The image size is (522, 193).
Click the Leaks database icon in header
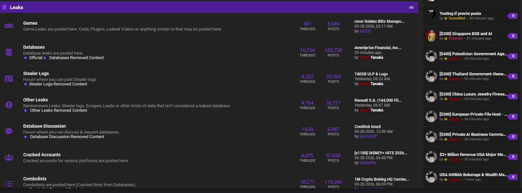(x=4, y=7)
